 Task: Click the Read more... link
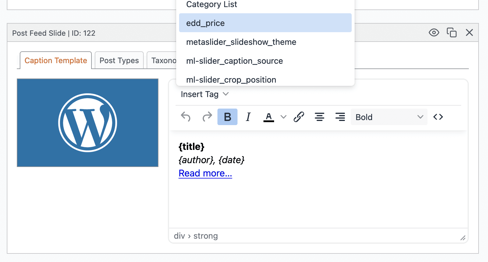(205, 173)
